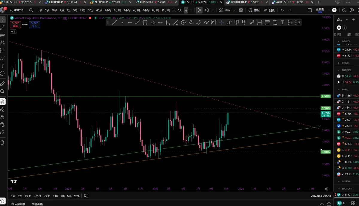Select the crosshair cursor tool in left sidebar

point(3,20)
